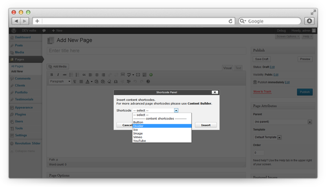Image resolution: width=326 pixels, height=187 pixels.
Task: Remove formatting with eraser icon
Action: pyautogui.click(x=109, y=81)
